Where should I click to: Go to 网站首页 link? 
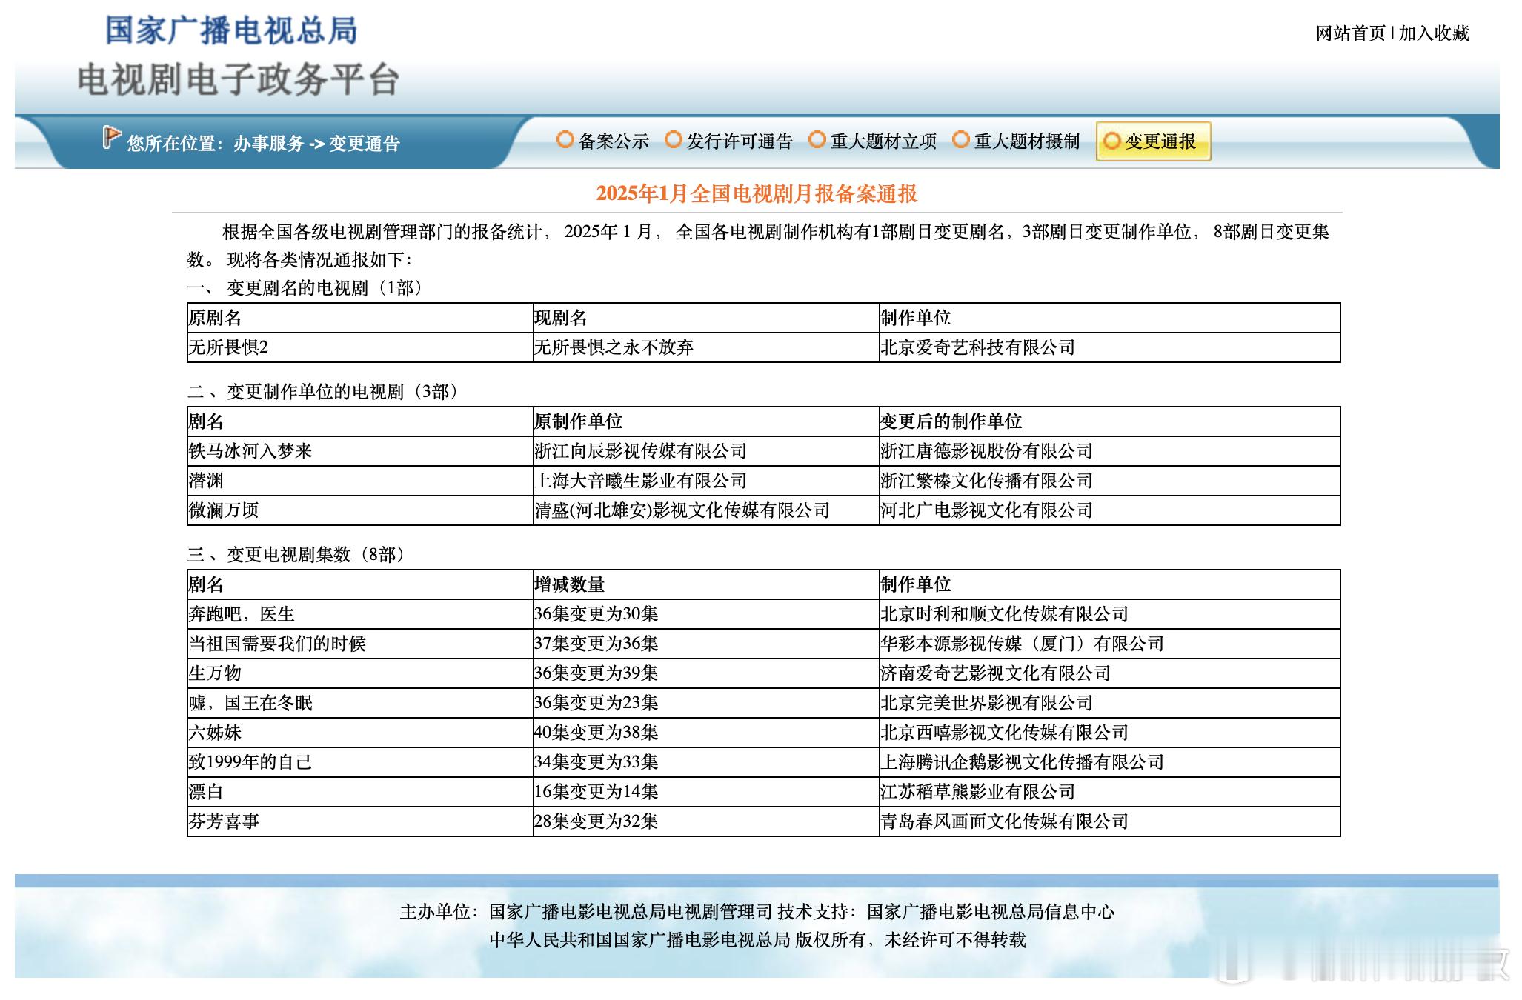1350,33
